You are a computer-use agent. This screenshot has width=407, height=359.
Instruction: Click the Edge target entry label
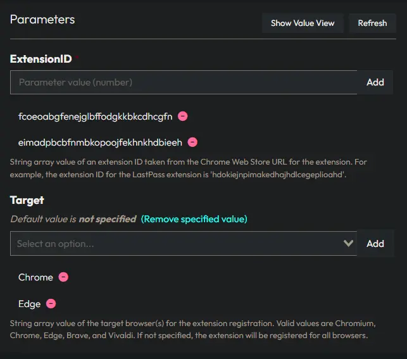[x=29, y=304]
